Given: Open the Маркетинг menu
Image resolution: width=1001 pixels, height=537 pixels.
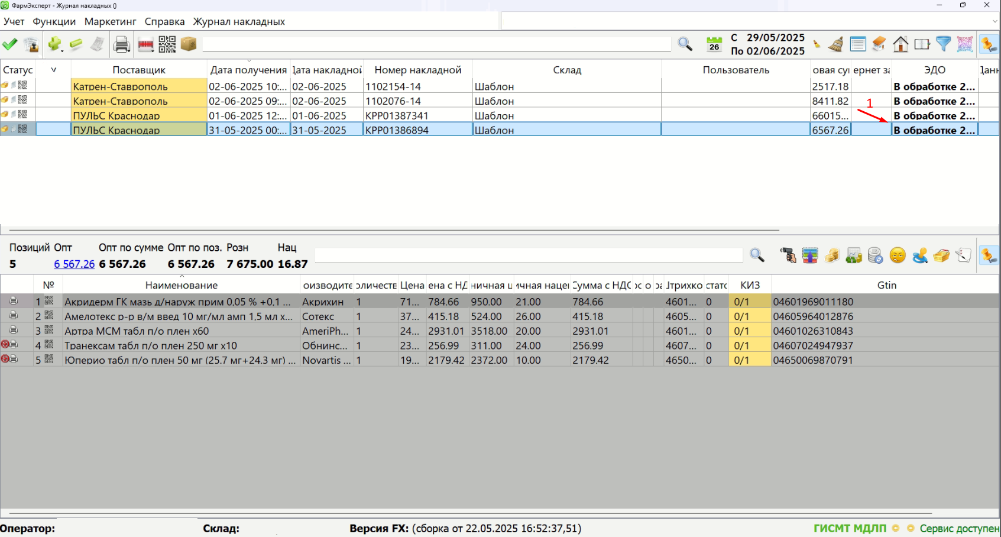Looking at the screenshot, I should [110, 21].
